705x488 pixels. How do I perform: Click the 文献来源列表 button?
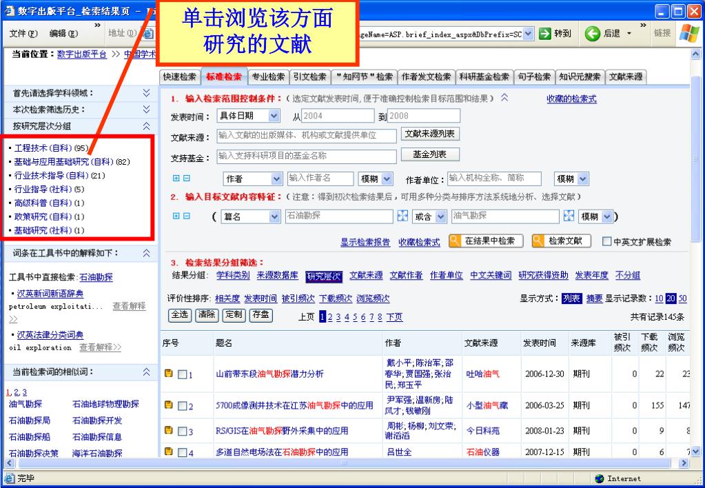(430, 134)
